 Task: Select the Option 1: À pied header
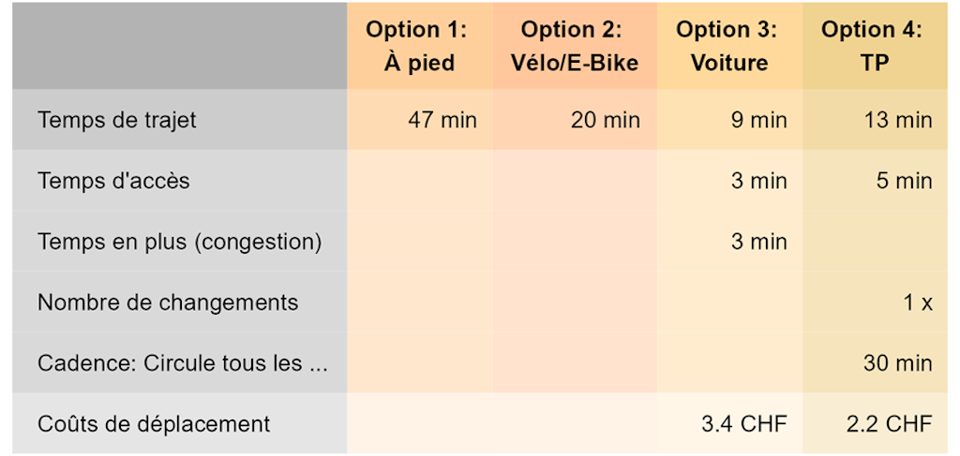[x=418, y=46]
